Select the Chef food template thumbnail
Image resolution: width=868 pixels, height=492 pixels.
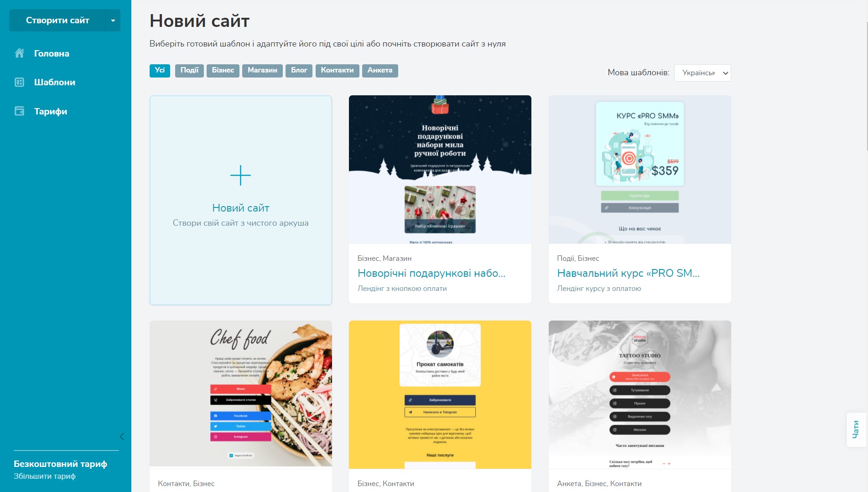[241, 394]
